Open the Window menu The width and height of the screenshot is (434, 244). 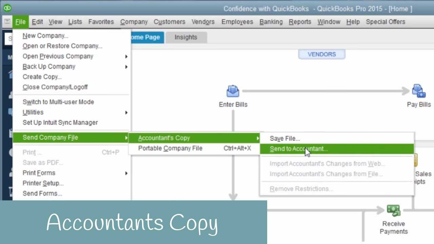[x=329, y=22]
